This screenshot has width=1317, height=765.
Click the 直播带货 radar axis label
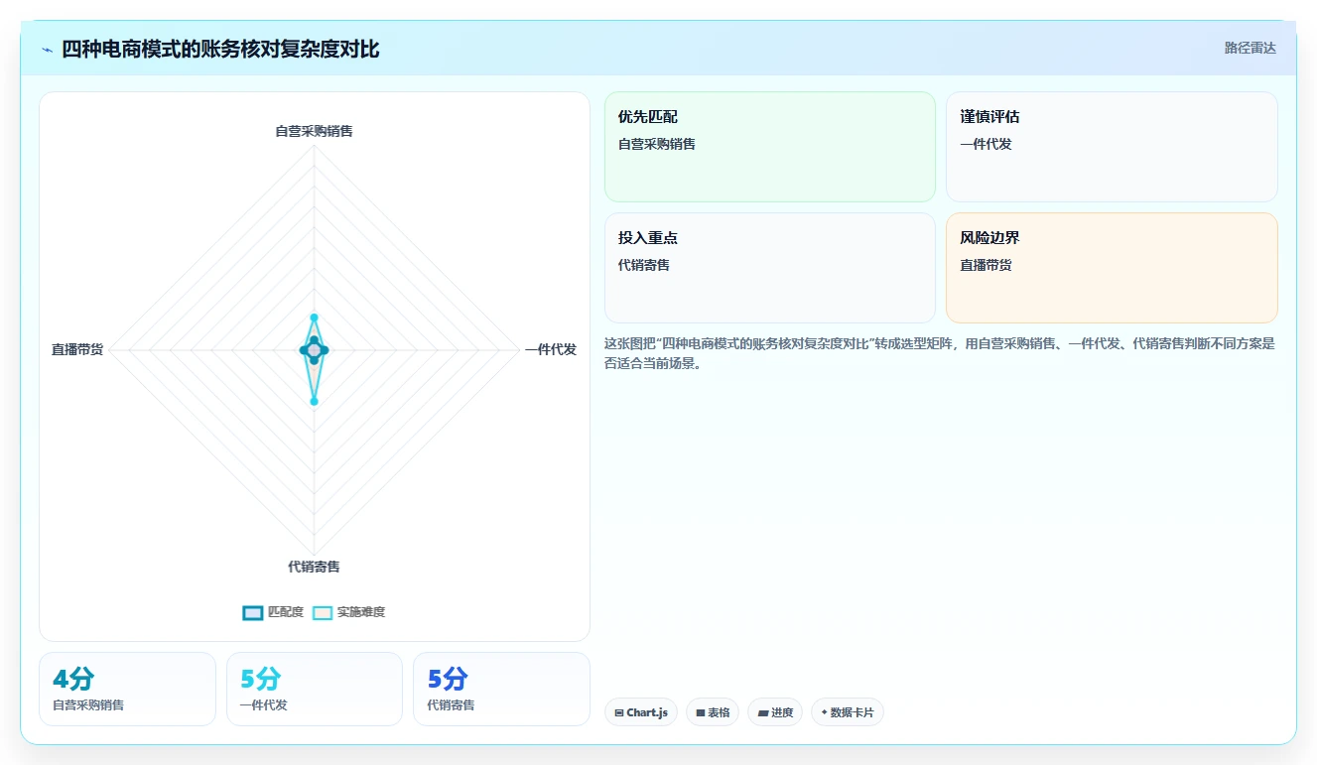tap(77, 349)
